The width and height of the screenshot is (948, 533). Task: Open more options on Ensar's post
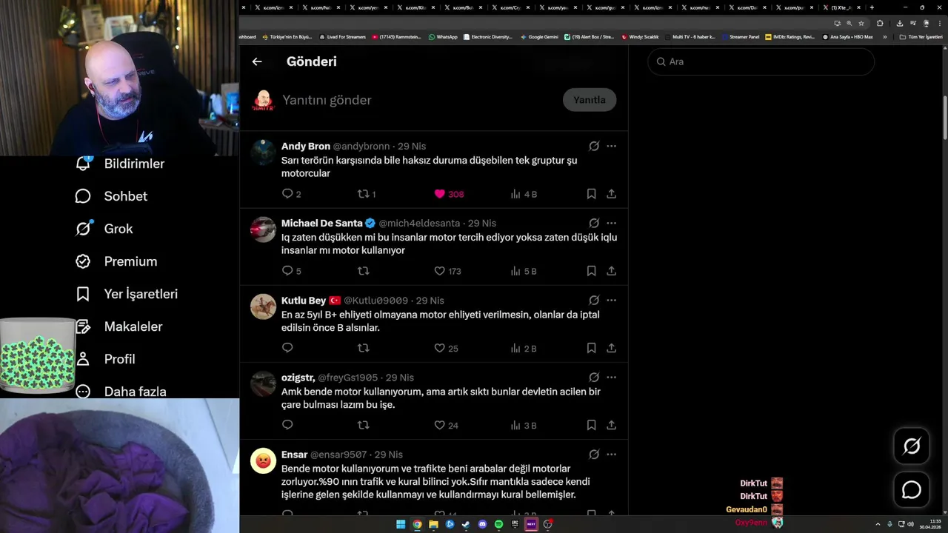(611, 455)
